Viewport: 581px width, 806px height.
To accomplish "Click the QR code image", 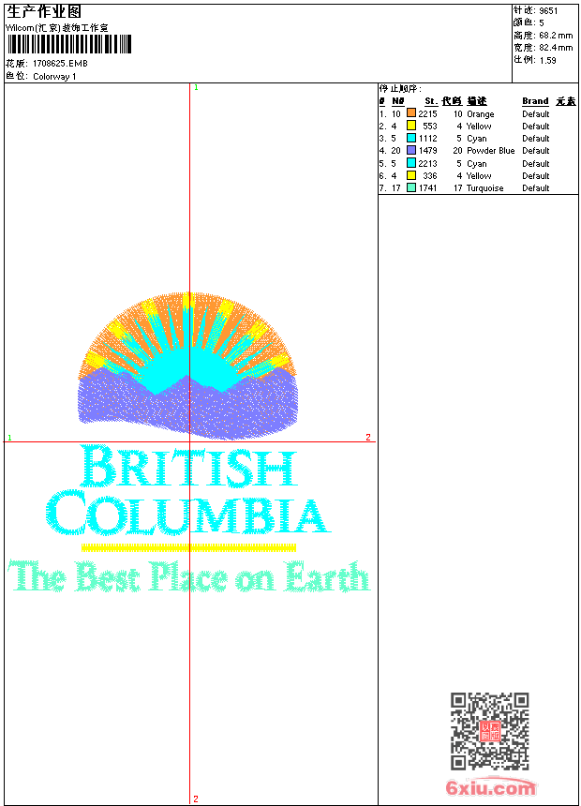I will 490,731.
